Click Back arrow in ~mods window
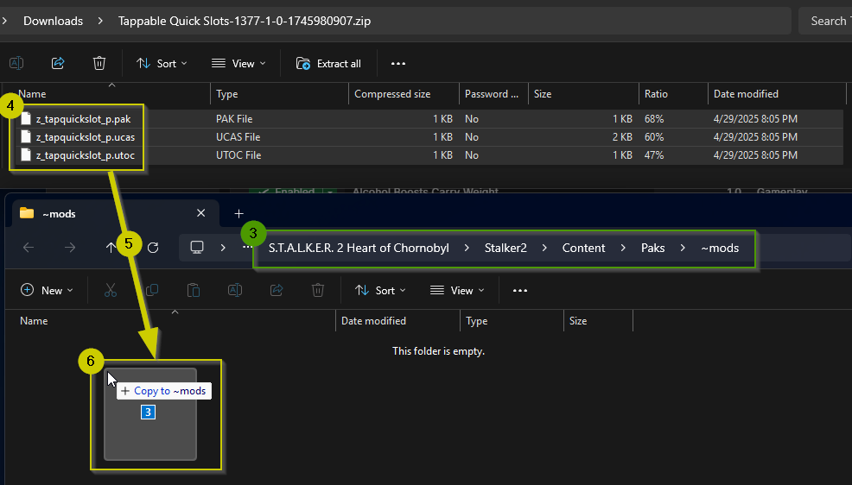Viewport: 852px width, 485px height. coord(29,248)
